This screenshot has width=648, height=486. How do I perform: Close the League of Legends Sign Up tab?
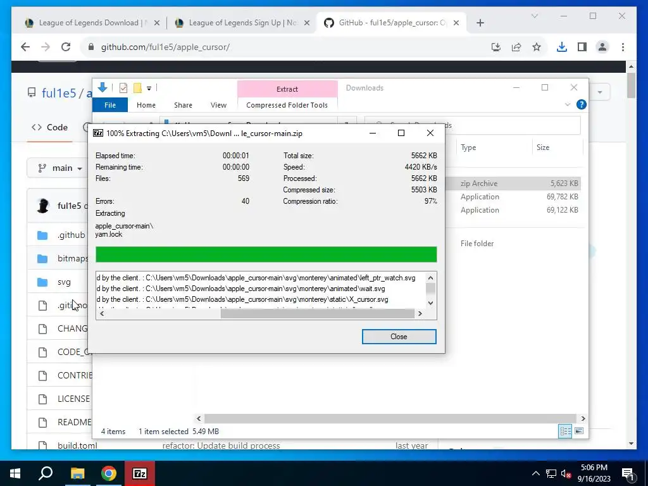pyautogui.click(x=307, y=23)
